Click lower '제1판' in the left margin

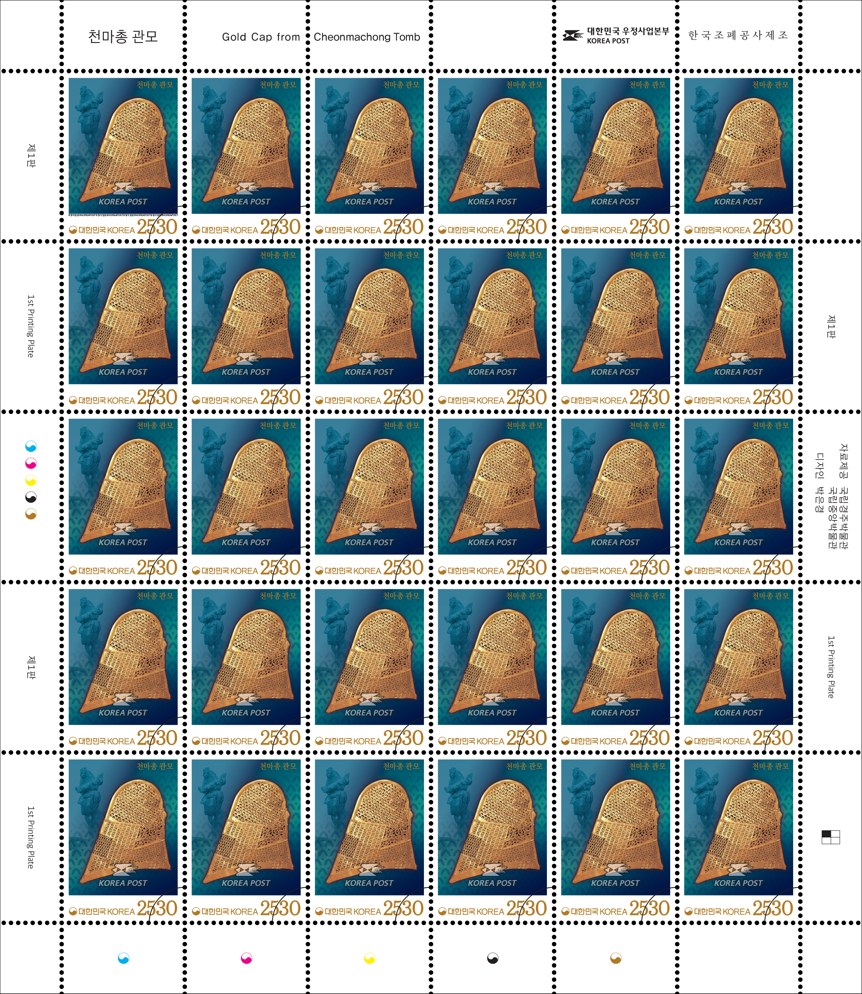point(31,667)
